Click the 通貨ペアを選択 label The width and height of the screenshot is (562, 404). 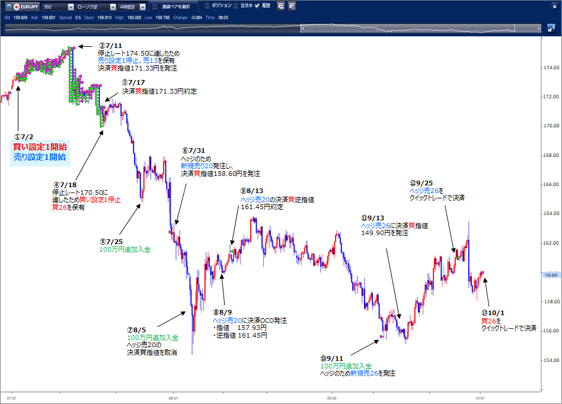[175, 7]
